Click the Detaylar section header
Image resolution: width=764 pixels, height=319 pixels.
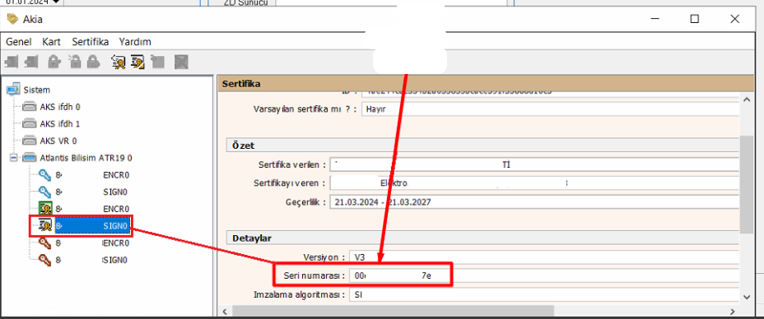[x=482, y=238]
